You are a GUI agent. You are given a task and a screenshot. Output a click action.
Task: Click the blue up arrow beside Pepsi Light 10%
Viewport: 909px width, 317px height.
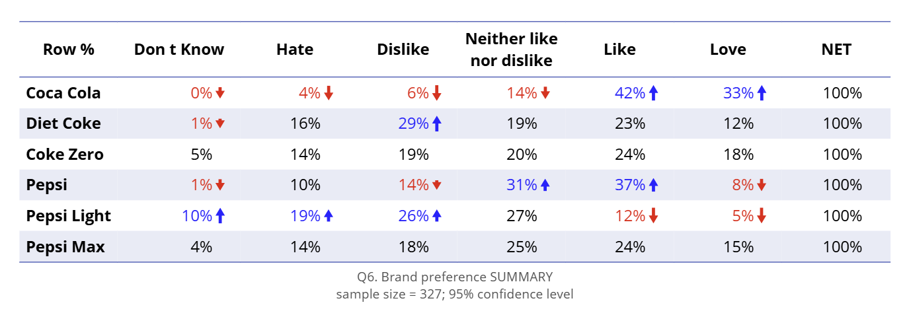click(220, 216)
